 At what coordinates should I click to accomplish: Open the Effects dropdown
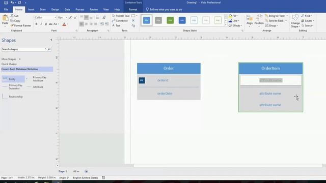coord(235,25)
